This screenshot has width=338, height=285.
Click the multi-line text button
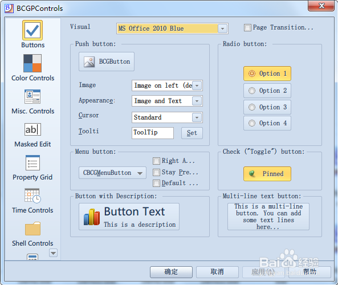click(268, 217)
